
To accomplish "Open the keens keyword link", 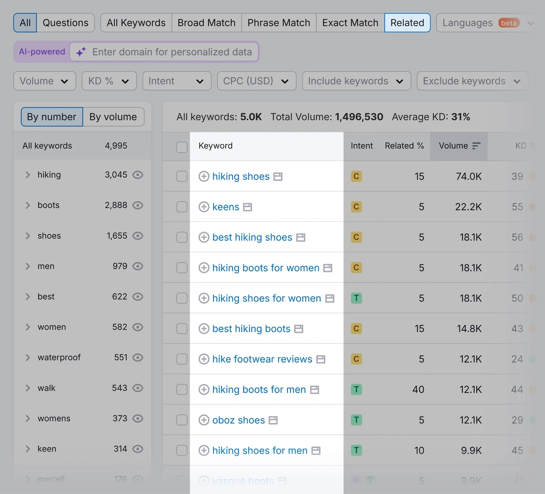I will coord(226,207).
